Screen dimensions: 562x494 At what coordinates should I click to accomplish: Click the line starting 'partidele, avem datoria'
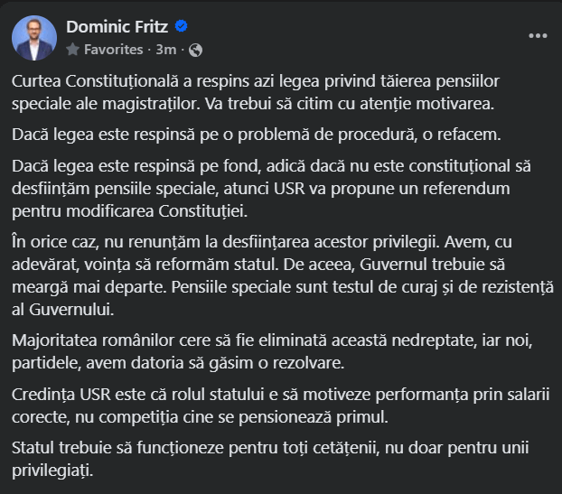[x=178, y=363]
